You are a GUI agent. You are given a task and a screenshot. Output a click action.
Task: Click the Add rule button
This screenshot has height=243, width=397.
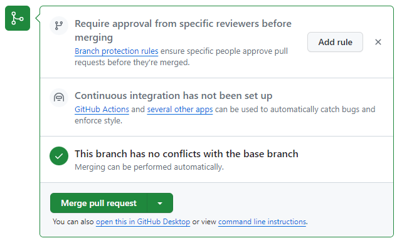click(x=335, y=42)
